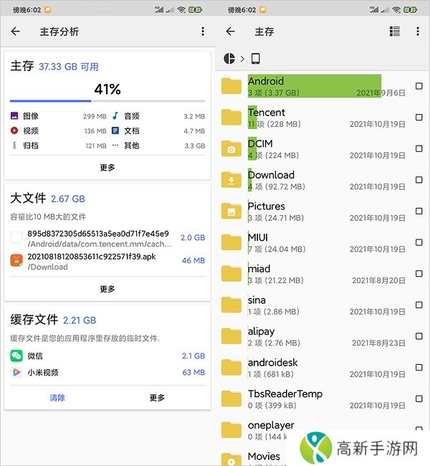Tick checkbox next to MIUI folder
Image resolution: width=430 pixels, height=466 pixels.
pyautogui.click(x=419, y=242)
